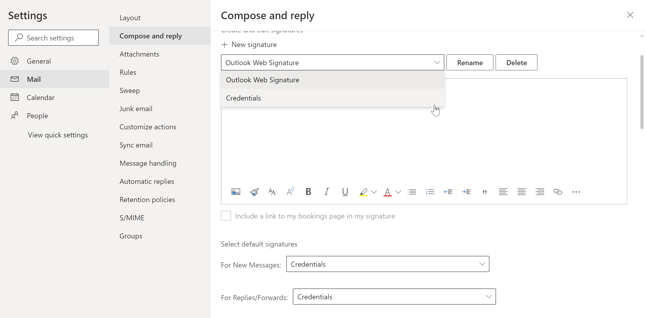
Task: Apply italic formatting
Action: pyautogui.click(x=327, y=192)
